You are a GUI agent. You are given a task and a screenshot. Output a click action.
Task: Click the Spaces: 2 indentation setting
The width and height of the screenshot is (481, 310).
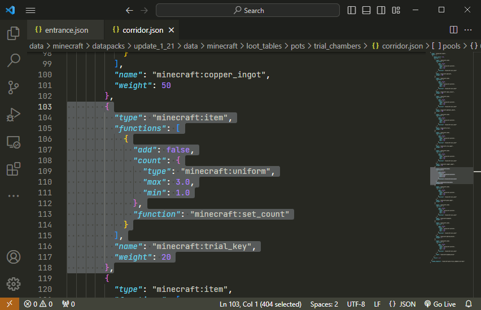coord(324,304)
